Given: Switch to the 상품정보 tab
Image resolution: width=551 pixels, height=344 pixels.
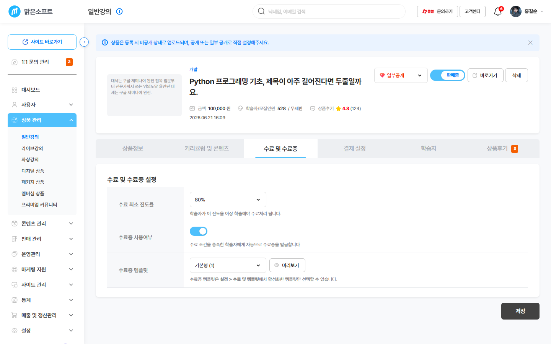Looking at the screenshot, I should point(133,149).
